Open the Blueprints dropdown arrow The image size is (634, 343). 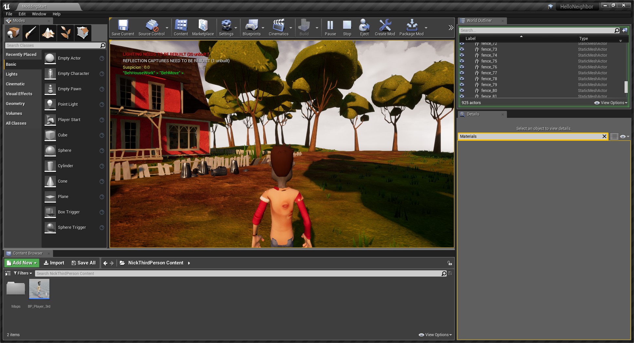pos(263,28)
